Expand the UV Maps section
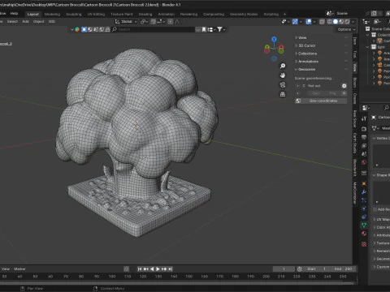The height and width of the screenshot is (292, 390). coord(381,219)
